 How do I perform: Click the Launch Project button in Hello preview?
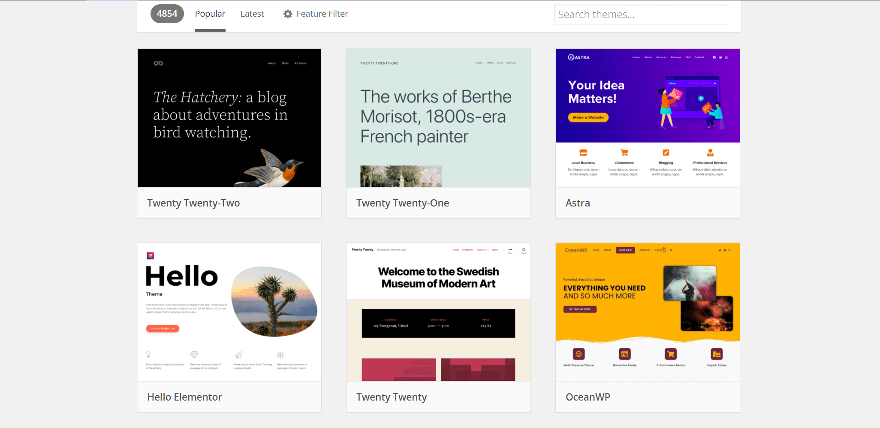point(163,329)
